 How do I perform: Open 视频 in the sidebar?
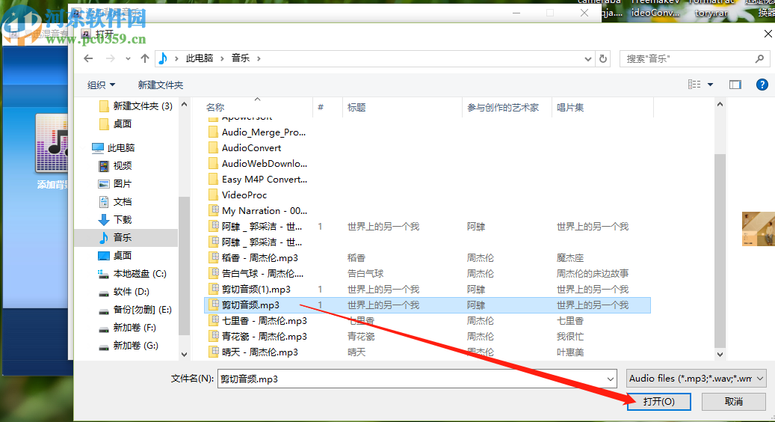point(115,166)
